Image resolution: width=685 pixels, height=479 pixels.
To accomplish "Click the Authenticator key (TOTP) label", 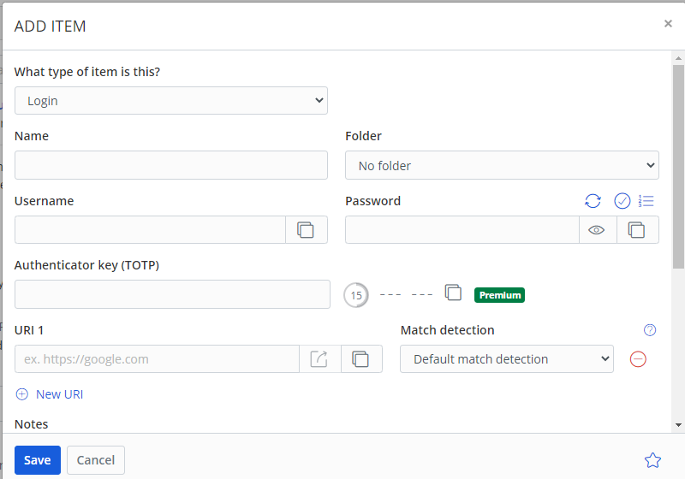I will 87,265.
